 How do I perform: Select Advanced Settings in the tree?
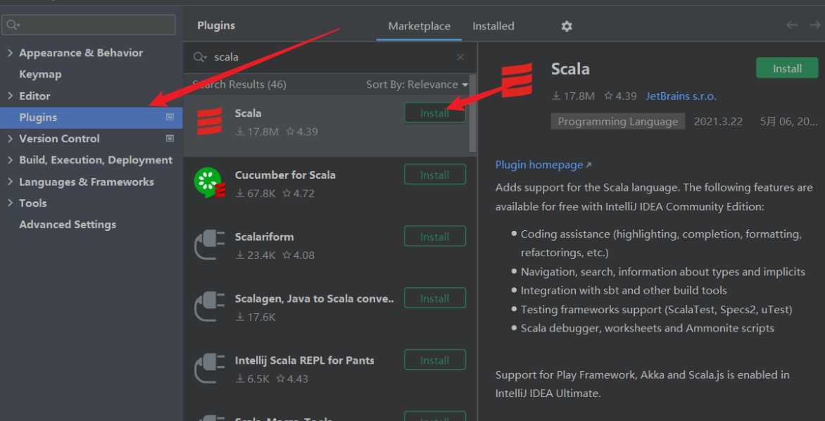click(x=68, y=225)
